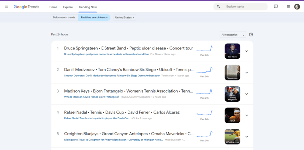Expand the Creighton Bluejays trend row

pos(247,137)
